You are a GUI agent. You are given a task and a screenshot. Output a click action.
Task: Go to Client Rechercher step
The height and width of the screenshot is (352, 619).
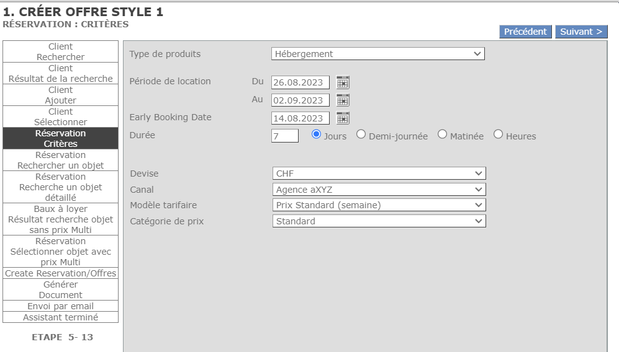click(x=60, y=52)
